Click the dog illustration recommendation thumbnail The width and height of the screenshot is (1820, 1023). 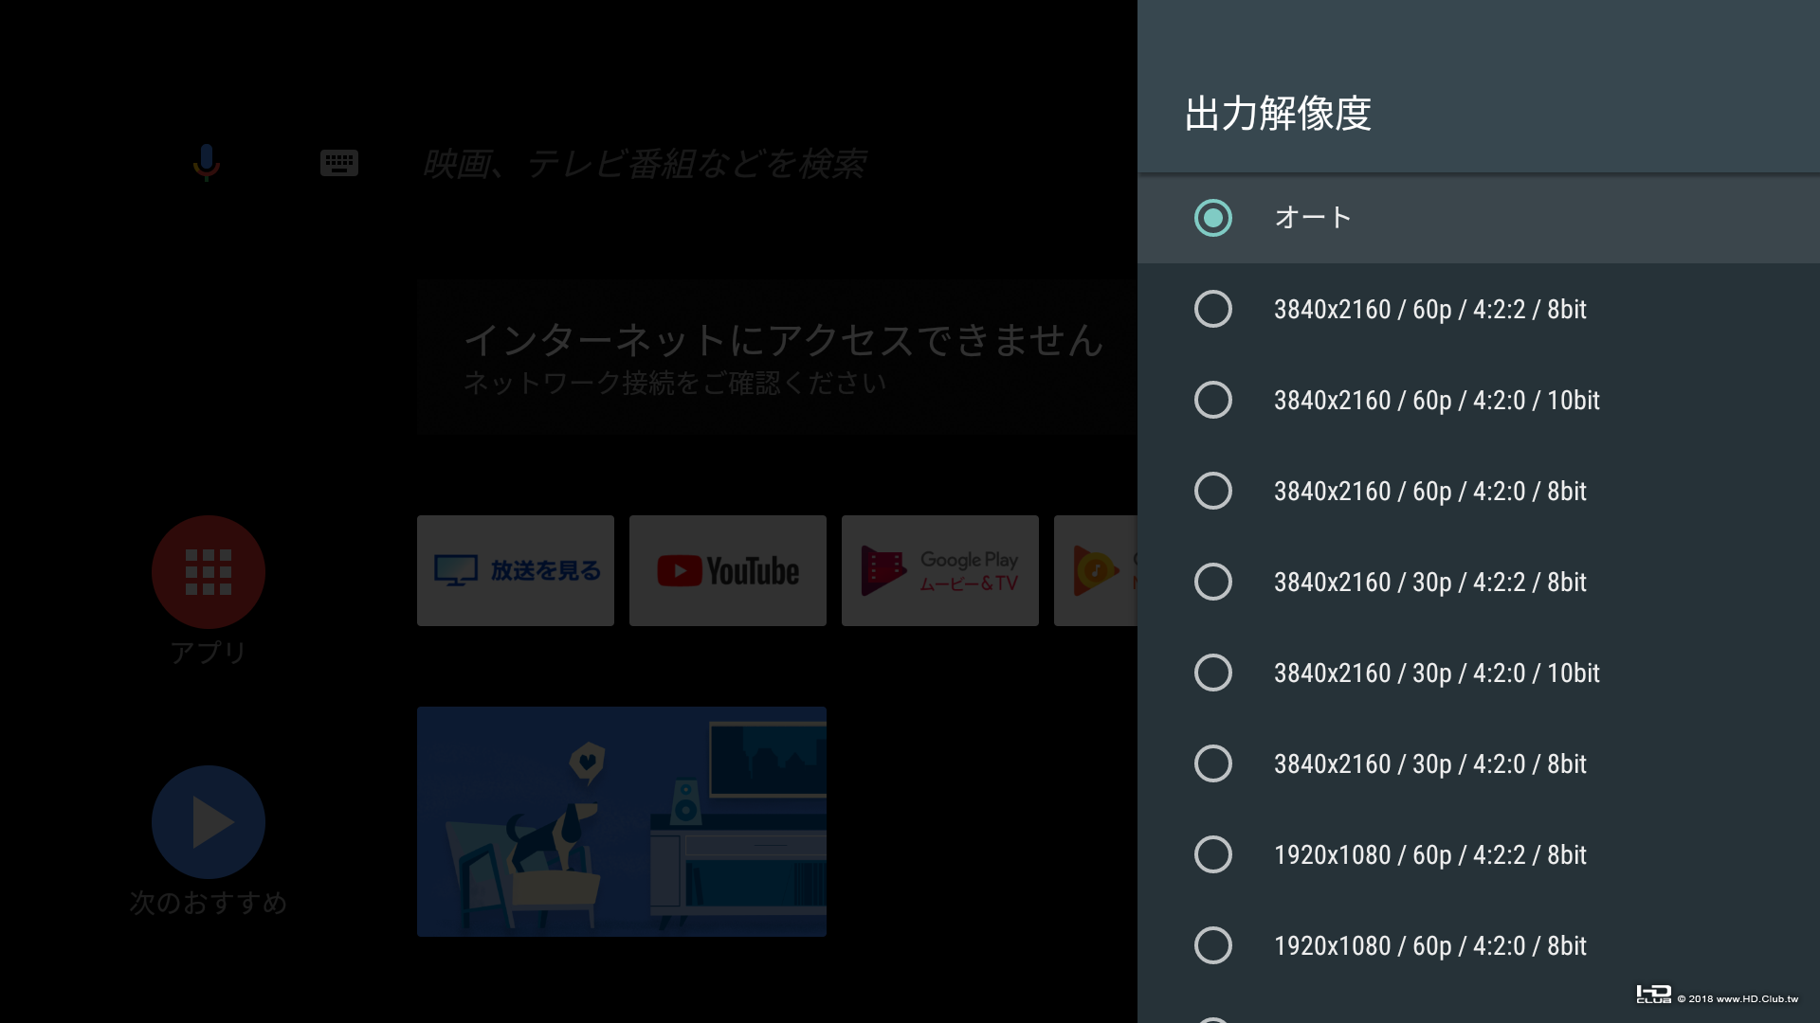click(621, 821)
